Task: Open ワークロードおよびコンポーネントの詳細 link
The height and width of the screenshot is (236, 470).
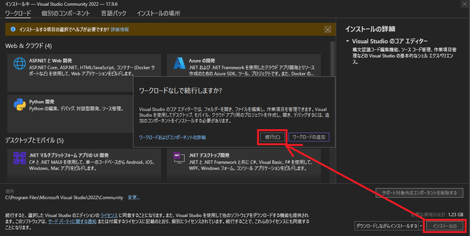Action: point(172,137)
